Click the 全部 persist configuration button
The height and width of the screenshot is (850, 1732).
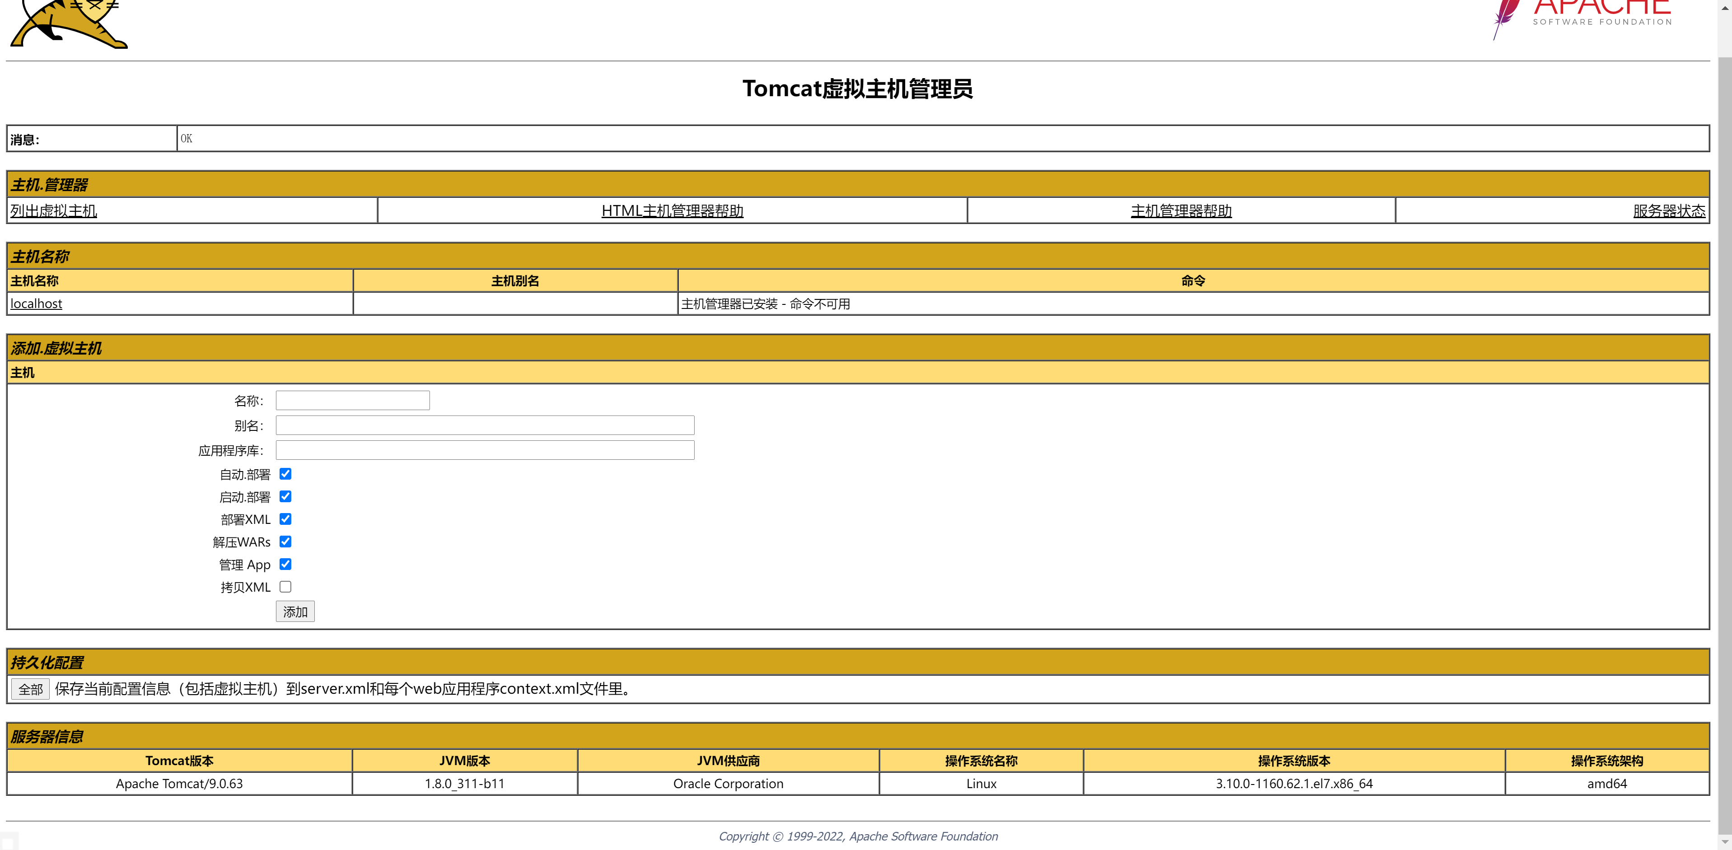click(30, 689)
